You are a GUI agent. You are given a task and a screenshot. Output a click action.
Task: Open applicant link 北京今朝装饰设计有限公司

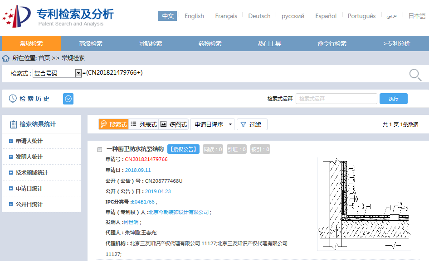[179, 212]
